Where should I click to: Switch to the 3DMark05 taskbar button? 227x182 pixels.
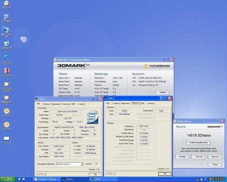point(47,179)
